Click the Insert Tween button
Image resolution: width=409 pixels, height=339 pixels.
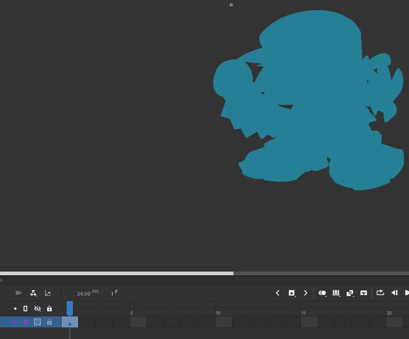(350, 293)
